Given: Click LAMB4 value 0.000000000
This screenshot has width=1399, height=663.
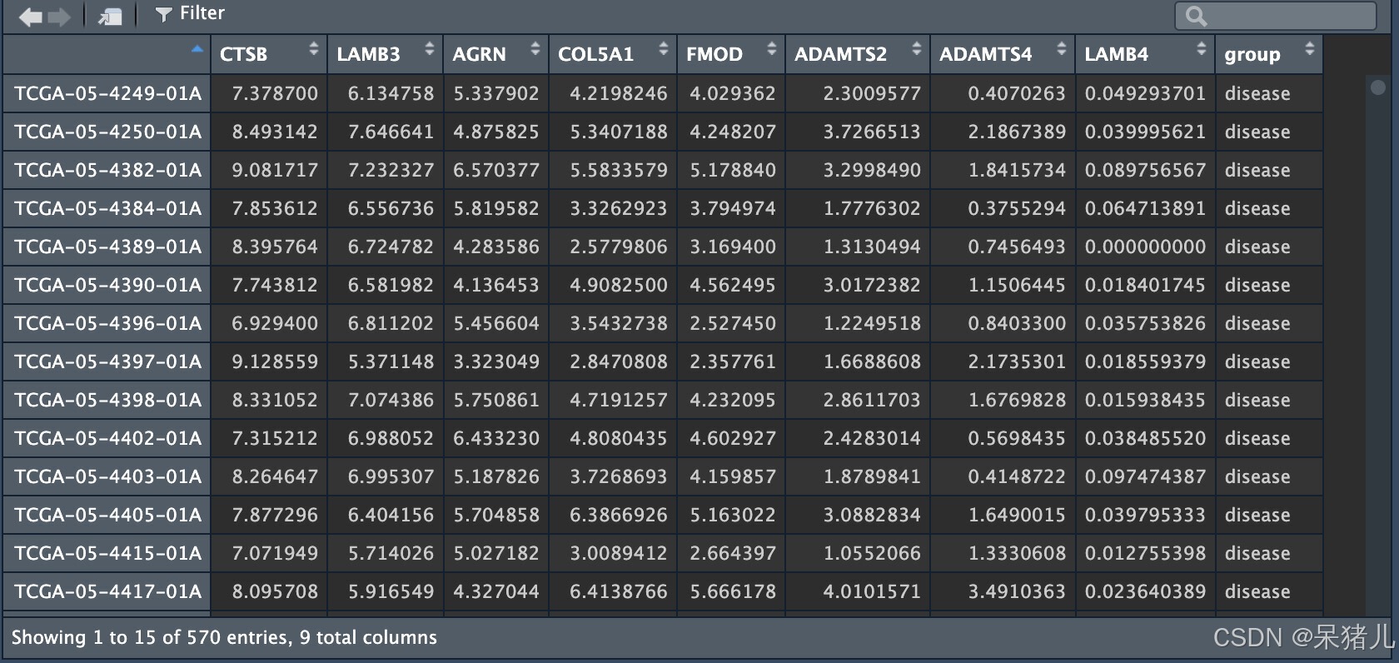Looking at the screenshot, I should [x=1145, y=247].
